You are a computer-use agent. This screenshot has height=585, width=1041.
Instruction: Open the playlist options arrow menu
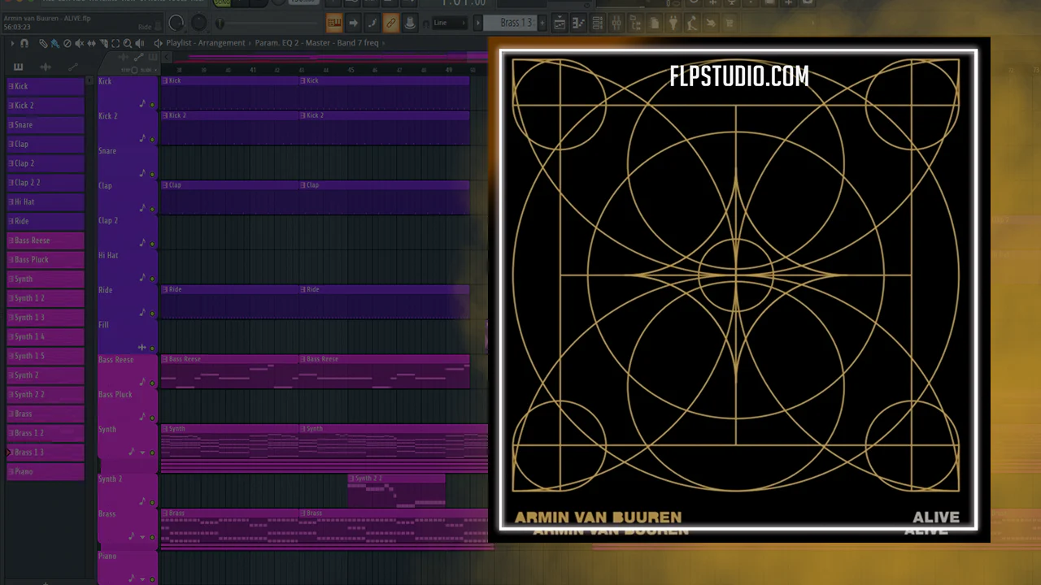[x=11, y=43]
